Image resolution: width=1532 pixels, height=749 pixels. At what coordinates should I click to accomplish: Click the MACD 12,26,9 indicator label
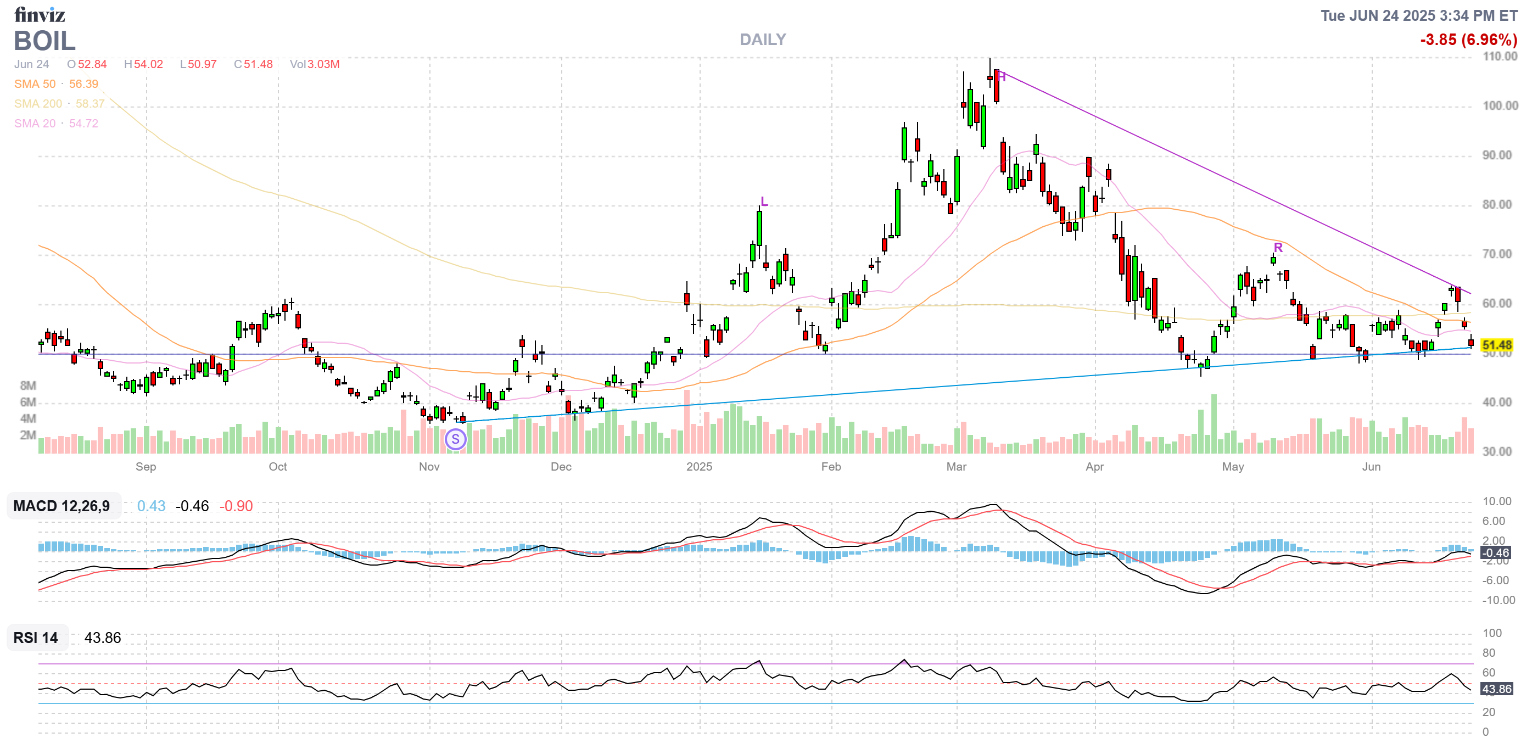point(62,506)
